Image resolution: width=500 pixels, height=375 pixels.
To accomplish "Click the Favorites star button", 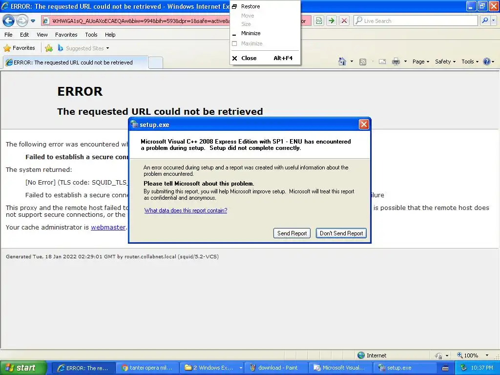I will pos(19,48).
